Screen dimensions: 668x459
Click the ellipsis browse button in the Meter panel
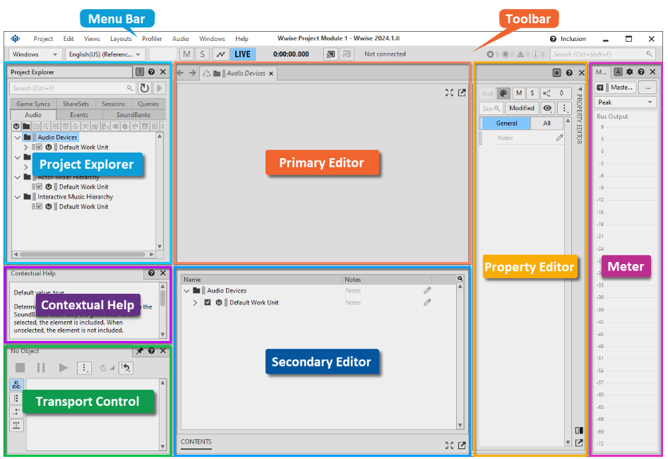pyautogui.click(x=648, y=88)
